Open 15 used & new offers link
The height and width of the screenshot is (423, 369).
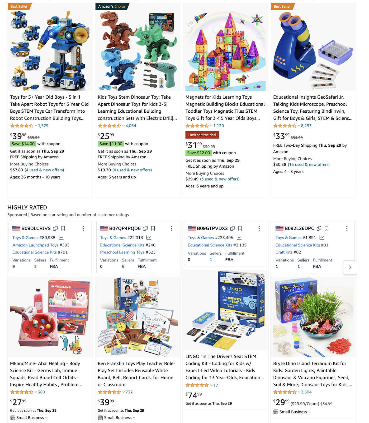point(309,164)
